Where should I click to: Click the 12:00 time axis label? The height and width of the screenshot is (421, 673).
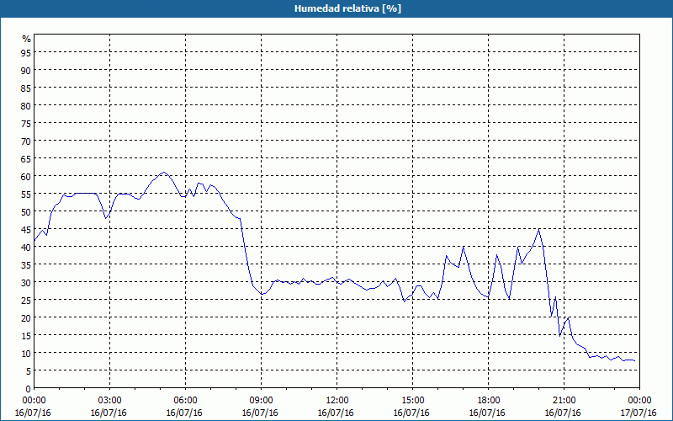(337, 401)
